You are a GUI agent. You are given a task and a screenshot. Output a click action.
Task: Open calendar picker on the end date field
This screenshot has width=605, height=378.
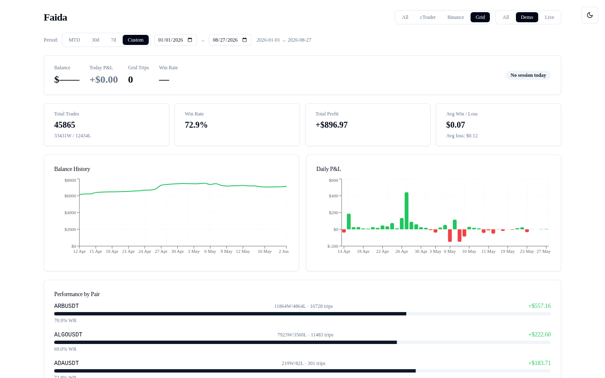[245, 40]
